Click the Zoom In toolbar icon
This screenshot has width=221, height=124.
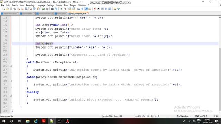pos(61,9)
